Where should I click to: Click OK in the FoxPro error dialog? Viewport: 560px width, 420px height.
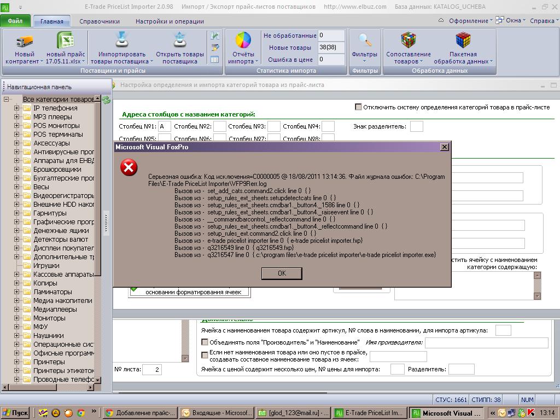pos(282,273)
